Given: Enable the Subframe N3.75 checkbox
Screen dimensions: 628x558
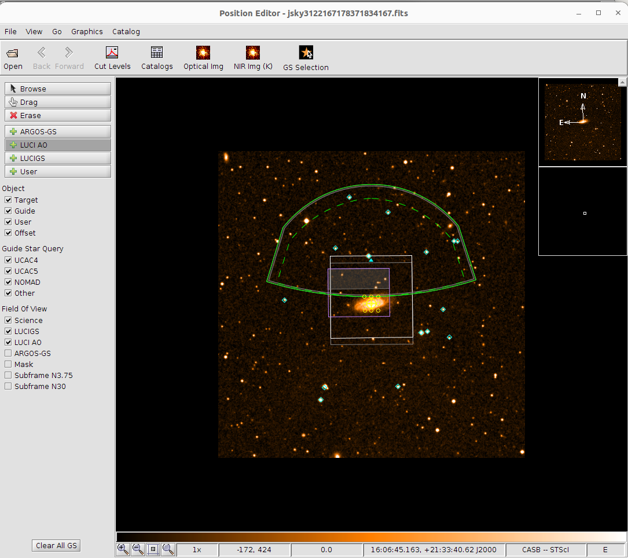Looking at the screenshot, I should [x=8, y=375].
